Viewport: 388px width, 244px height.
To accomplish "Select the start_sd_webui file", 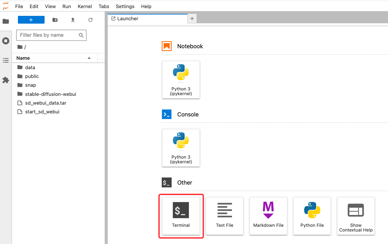I will [x=58, y=112].
